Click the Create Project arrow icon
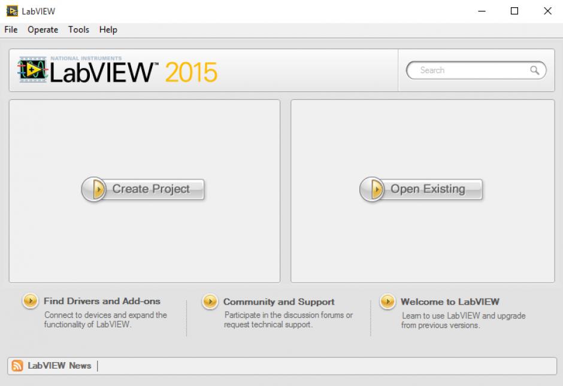The width and height of the screenshot is (563, 386). [x=94, y=189]
